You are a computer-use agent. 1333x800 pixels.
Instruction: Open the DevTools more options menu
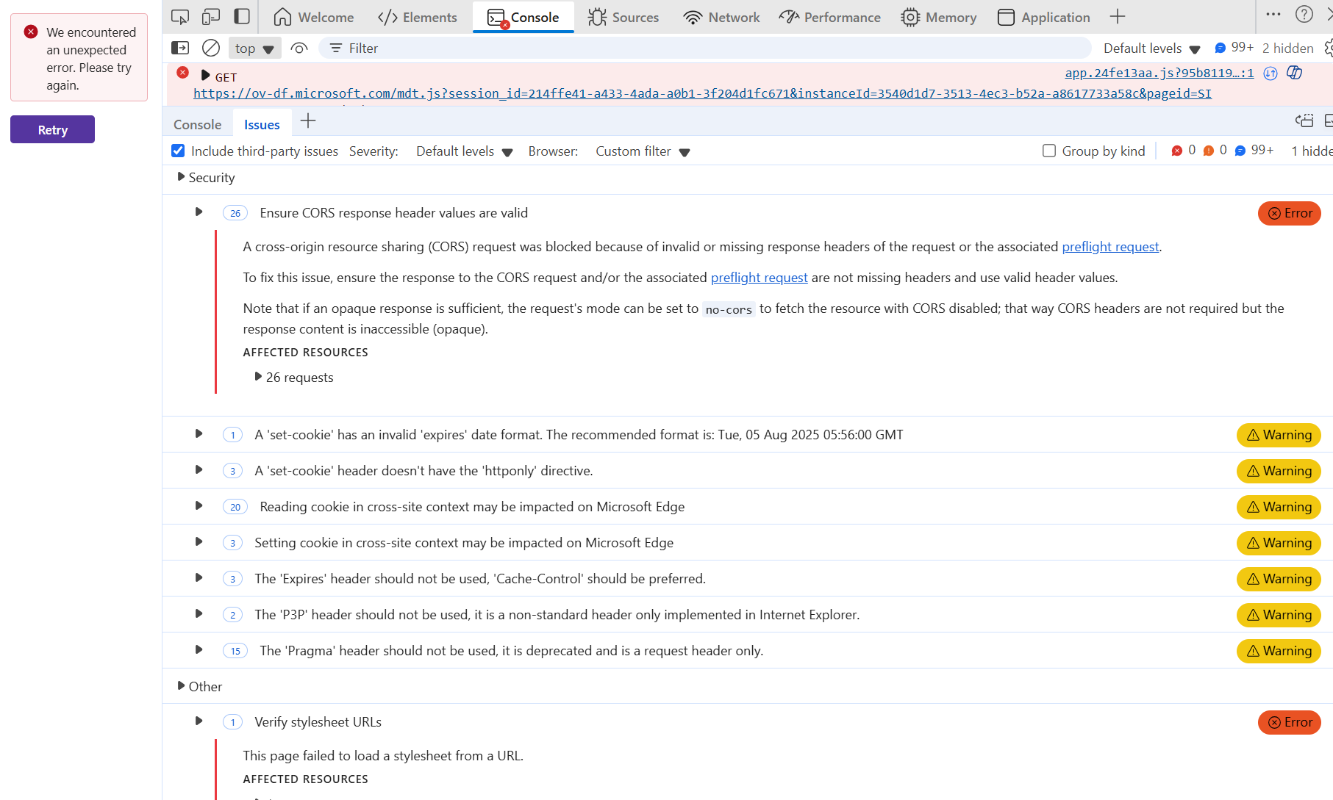(1273, 14)
